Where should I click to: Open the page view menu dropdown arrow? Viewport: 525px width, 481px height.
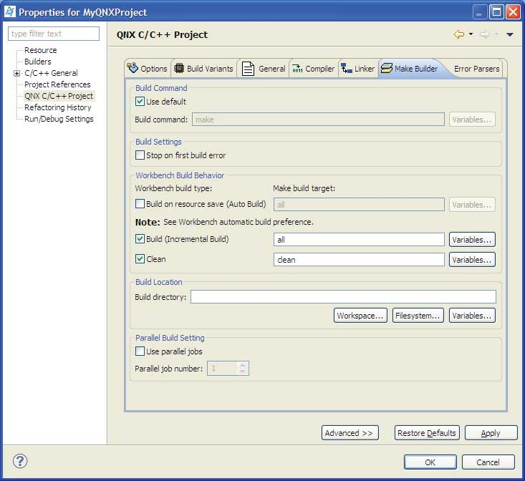(x=510, y=34)
